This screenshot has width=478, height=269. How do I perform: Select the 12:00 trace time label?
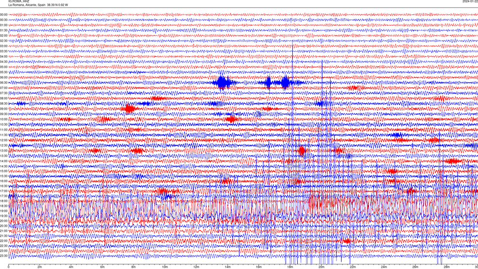pyautogui.click(x=3, y=140)
